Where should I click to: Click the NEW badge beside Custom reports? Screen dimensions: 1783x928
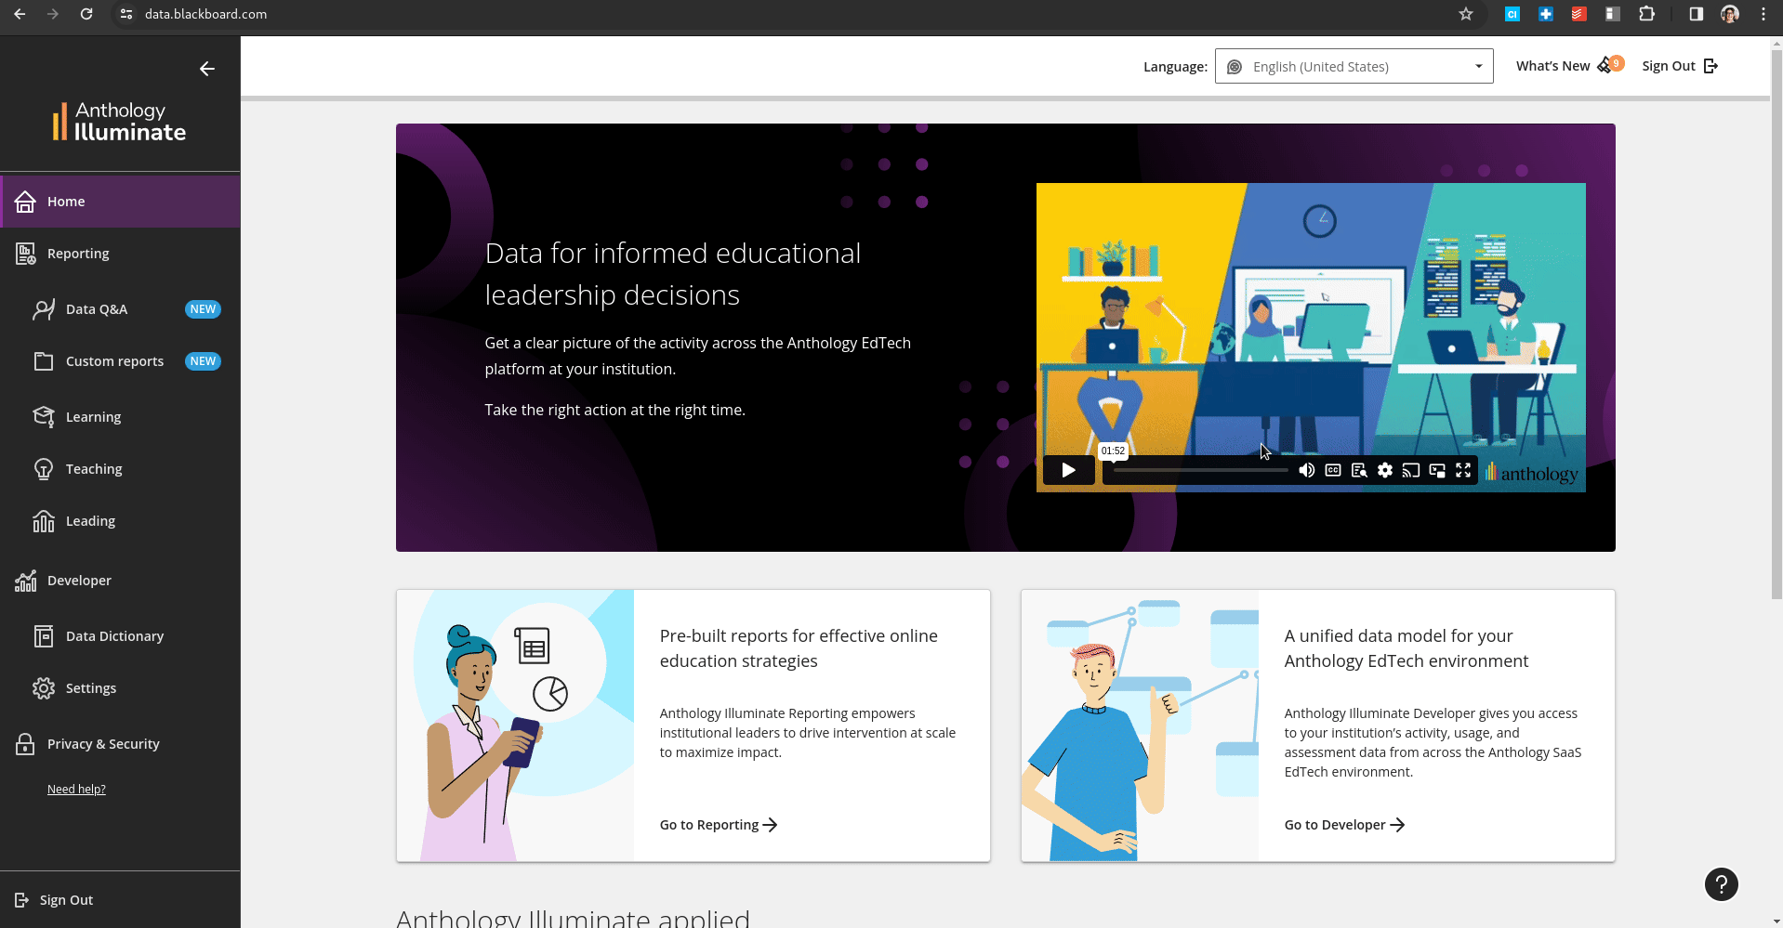tap(203, 361)
